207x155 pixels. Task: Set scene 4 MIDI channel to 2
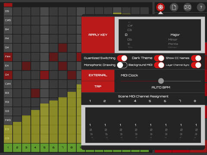pos(136,130)
